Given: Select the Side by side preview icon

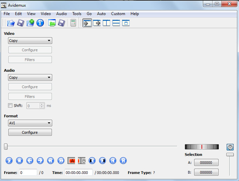Looking at the screenshot, I should coord(106,23).
